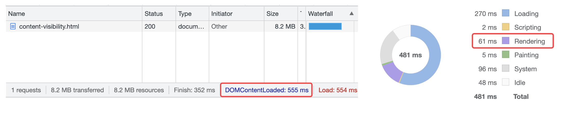Click the System gray color swatch
The width and height of the screenshot is (575, 115).
(505, 68)
